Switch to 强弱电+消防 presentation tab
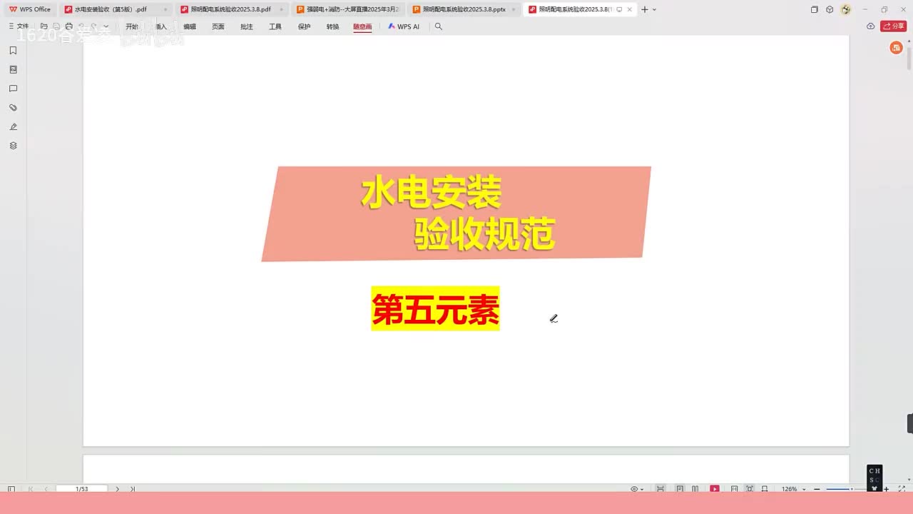Image resolution: width=913 pixels, height=514 pixels. click(x=348, y=9)
